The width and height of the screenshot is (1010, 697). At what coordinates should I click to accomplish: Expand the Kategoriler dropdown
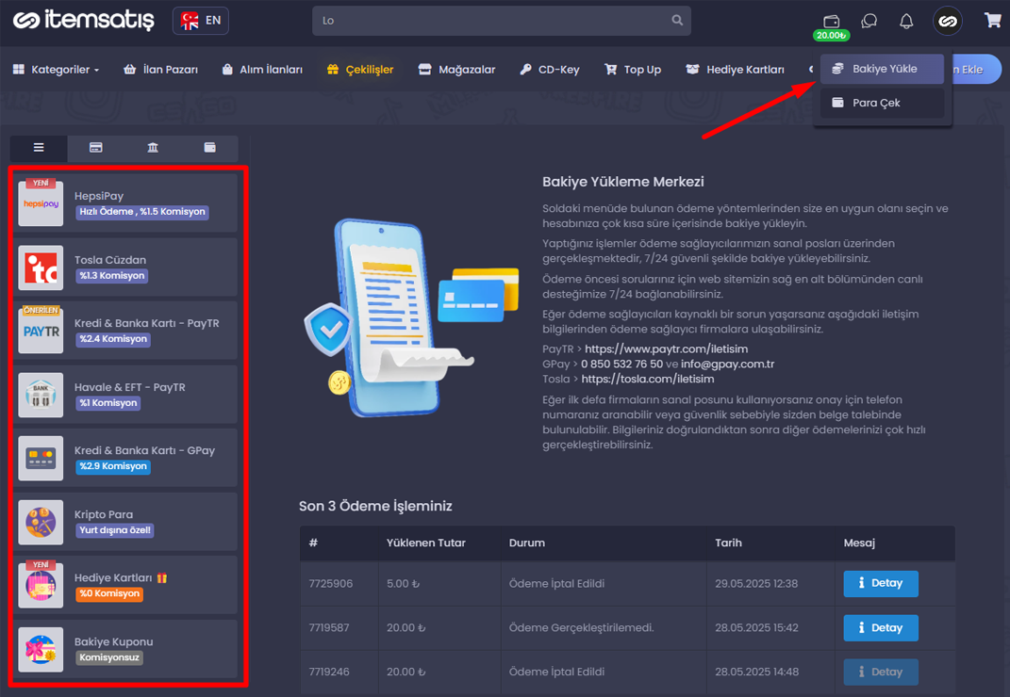56,70
